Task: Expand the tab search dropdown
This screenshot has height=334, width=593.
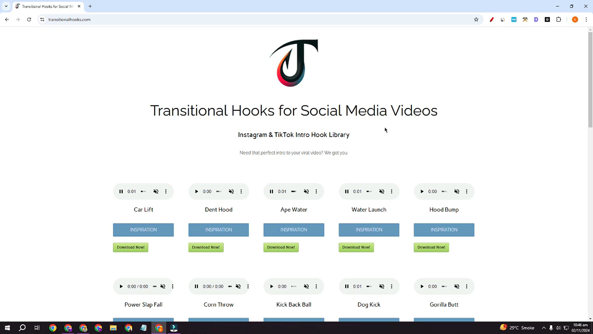Action: (x=6, y=6)
